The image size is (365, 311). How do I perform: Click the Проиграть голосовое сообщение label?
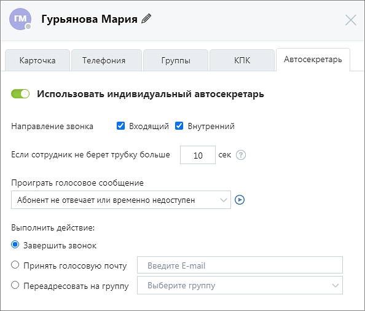(77, 183)
